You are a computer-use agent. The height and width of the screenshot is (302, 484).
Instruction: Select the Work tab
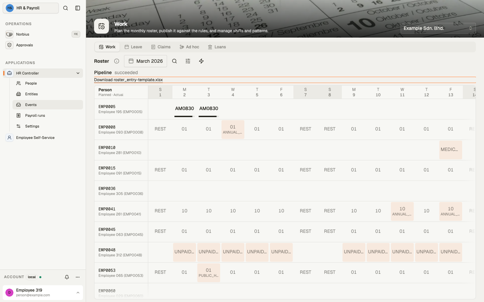[x=107, y=47]
